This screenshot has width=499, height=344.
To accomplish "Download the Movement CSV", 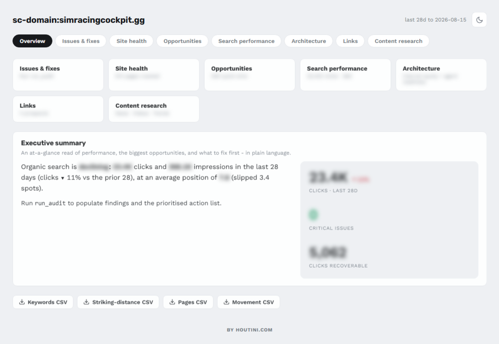I will click(249, 302).
